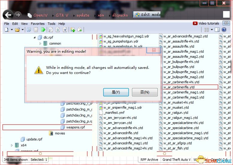This screenshot has width=233, height=165.
Task: Click the open folder toolbar icon
Action: [17, 30]
